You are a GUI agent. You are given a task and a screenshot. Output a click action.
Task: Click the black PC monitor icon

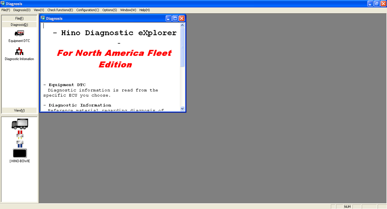click(20, 153)
